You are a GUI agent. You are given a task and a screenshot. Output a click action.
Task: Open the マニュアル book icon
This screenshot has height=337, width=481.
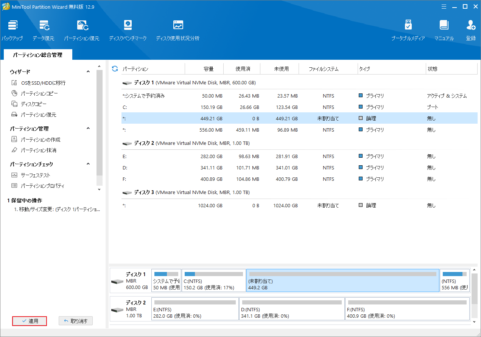(x=444, y=30)
